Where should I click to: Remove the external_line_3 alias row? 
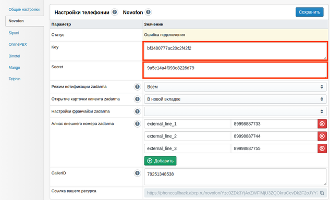322,148
